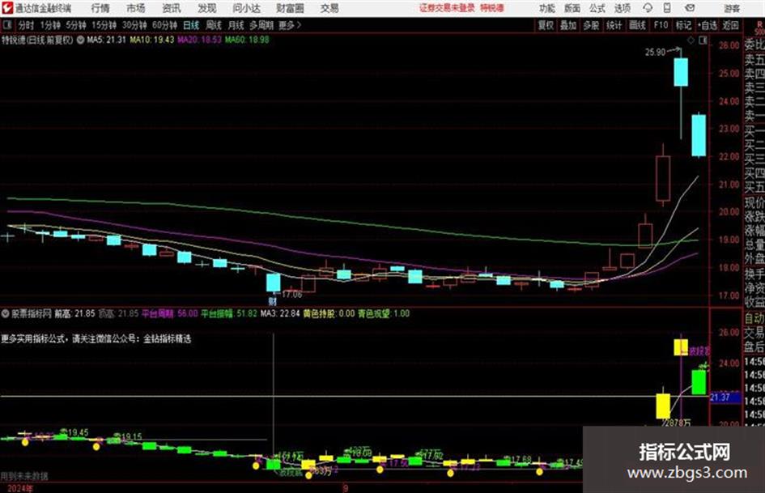Toggle the left sidebar panel icon
This screenshot has height=493, width=765.
[x=7, y=25]
